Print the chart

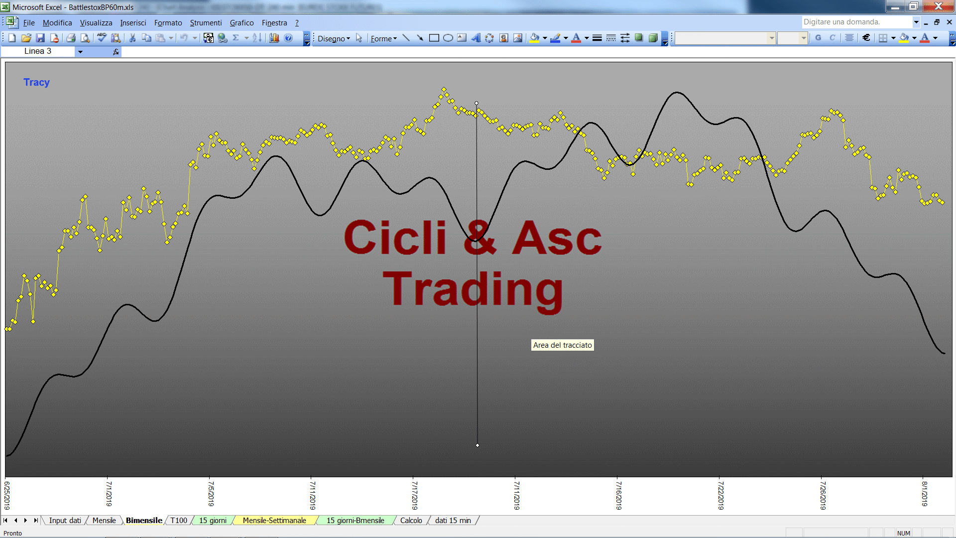pos(71,38)
